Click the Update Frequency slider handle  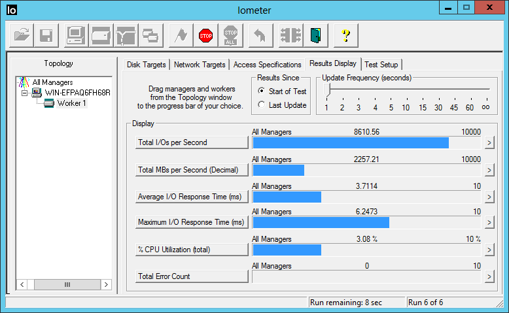pyautogui.click(x=326, y=90)
